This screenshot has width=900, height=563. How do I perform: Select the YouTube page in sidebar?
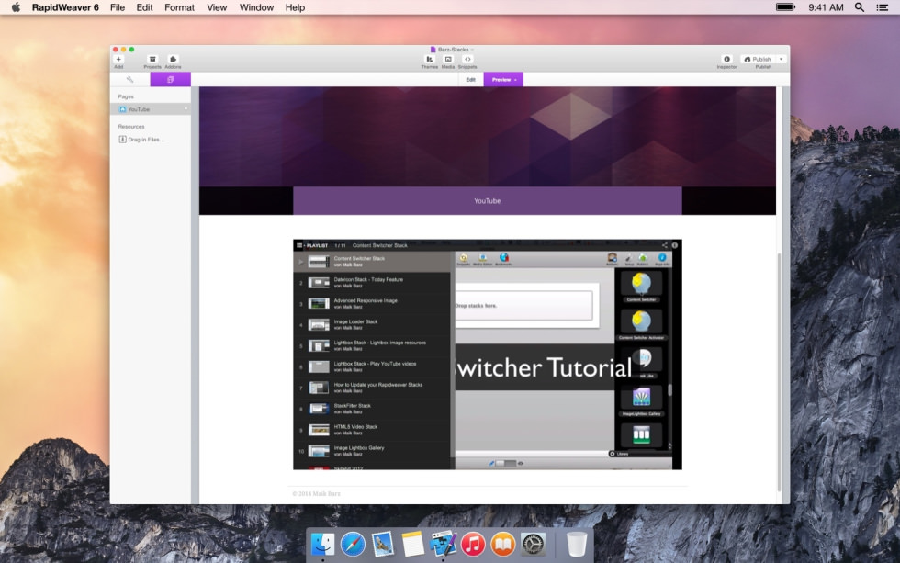tap(151, 109)
